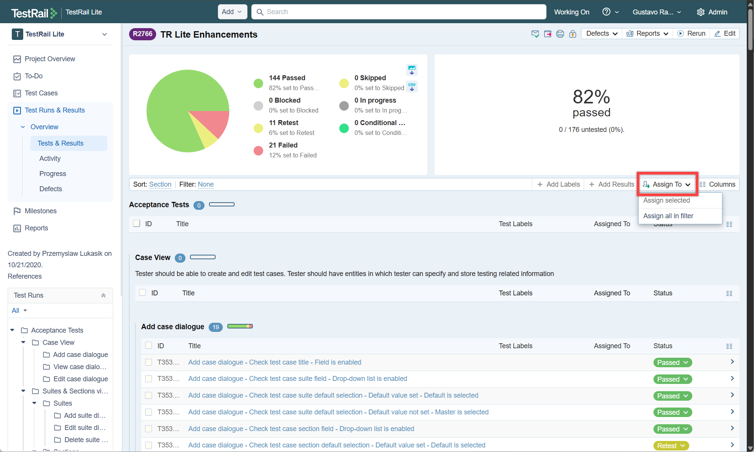Tick checkbox for Field is enabled test row
This screenshot has height=452, width=754.
pyautogui.click(x=149, y=362)
